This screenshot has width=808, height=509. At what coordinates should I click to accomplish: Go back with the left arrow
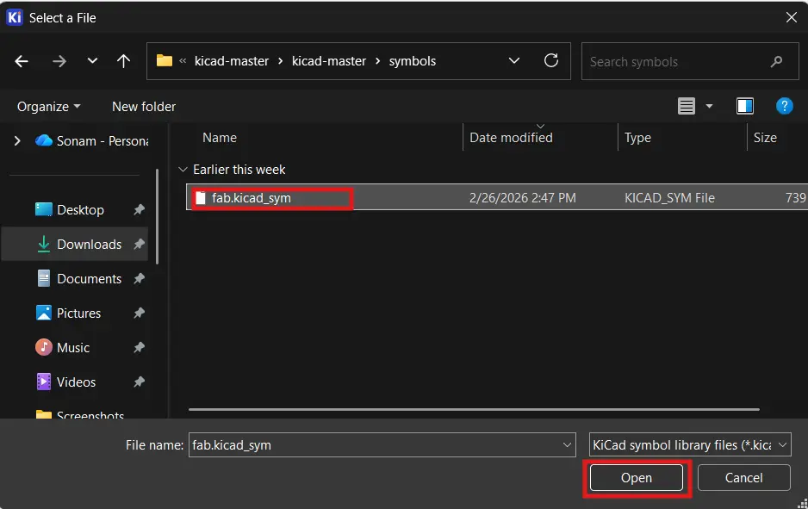(22, 61)
